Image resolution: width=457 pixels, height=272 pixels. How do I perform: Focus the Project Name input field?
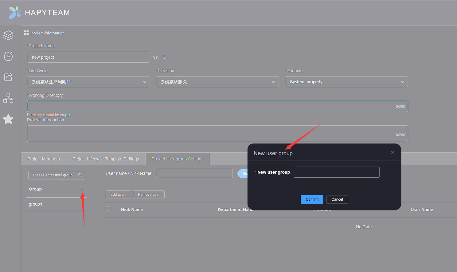click(88, 57)
